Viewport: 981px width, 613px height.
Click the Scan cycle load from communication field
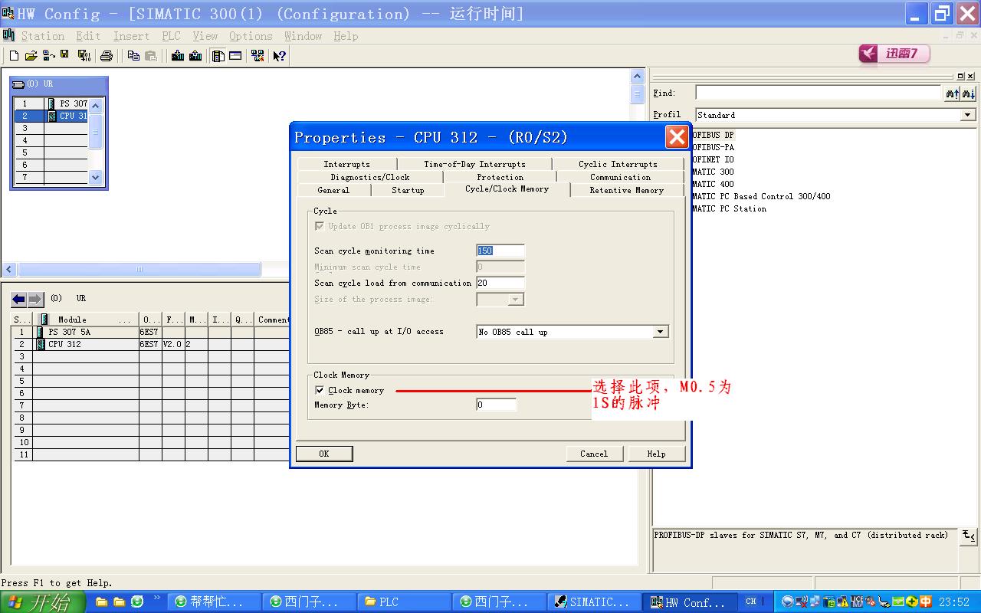[500, 283]
